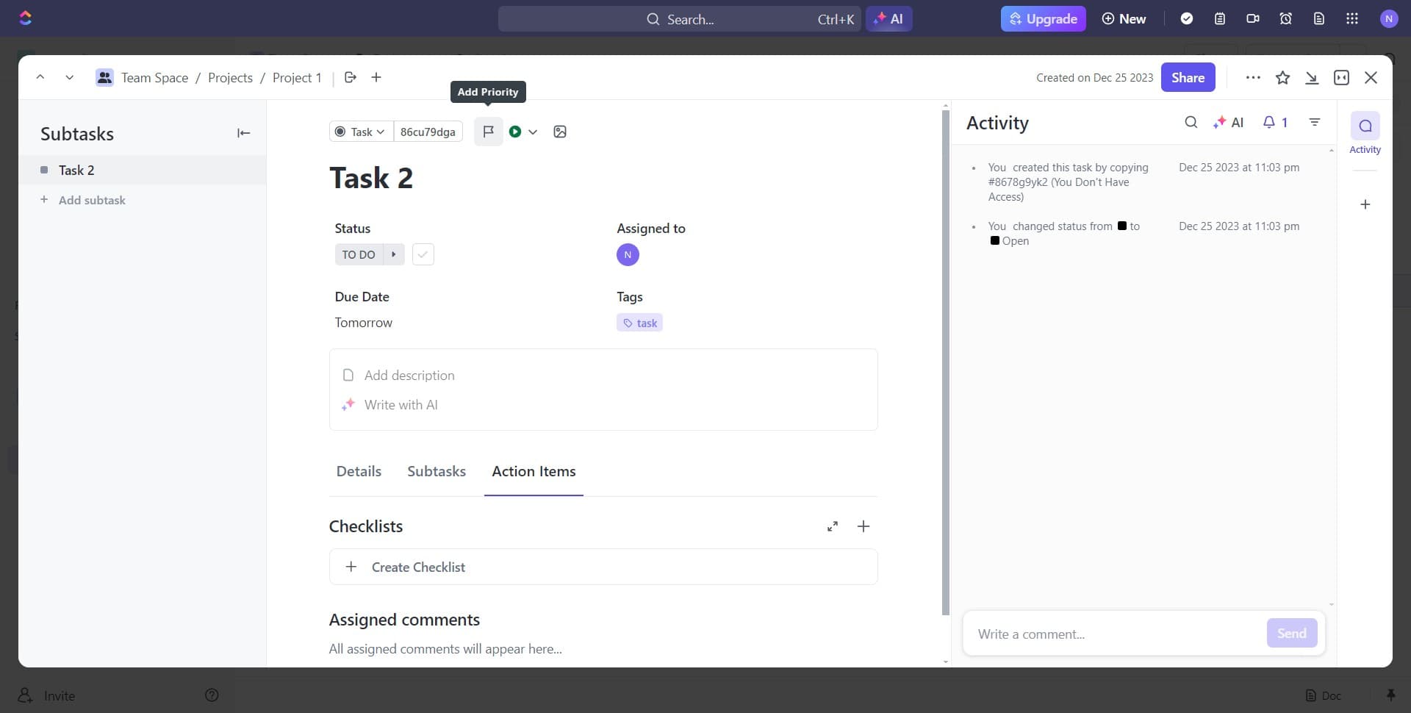Screen dimensions: 1411x713
Task: Search within the Activity panel
Action: click(1191, 123)
